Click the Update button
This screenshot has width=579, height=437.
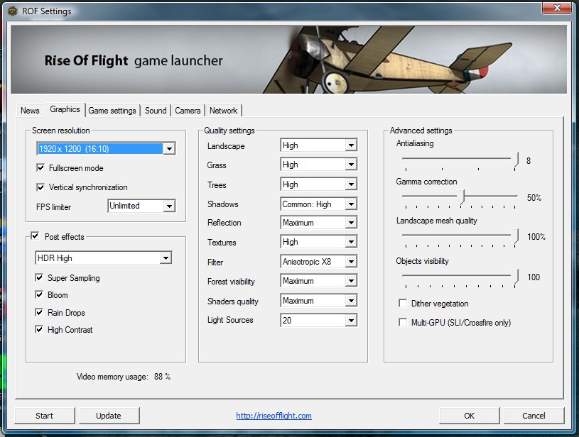(x=109, y=416)
